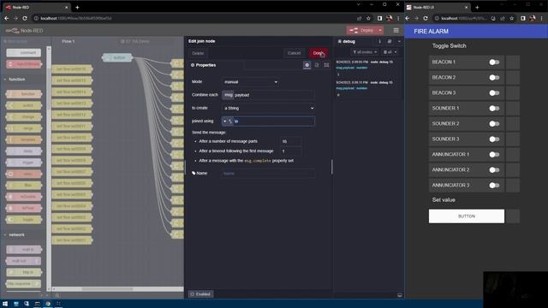
Task: Select the trigger node in the palette
Action: pyautogui.click(x=24, y=163)
